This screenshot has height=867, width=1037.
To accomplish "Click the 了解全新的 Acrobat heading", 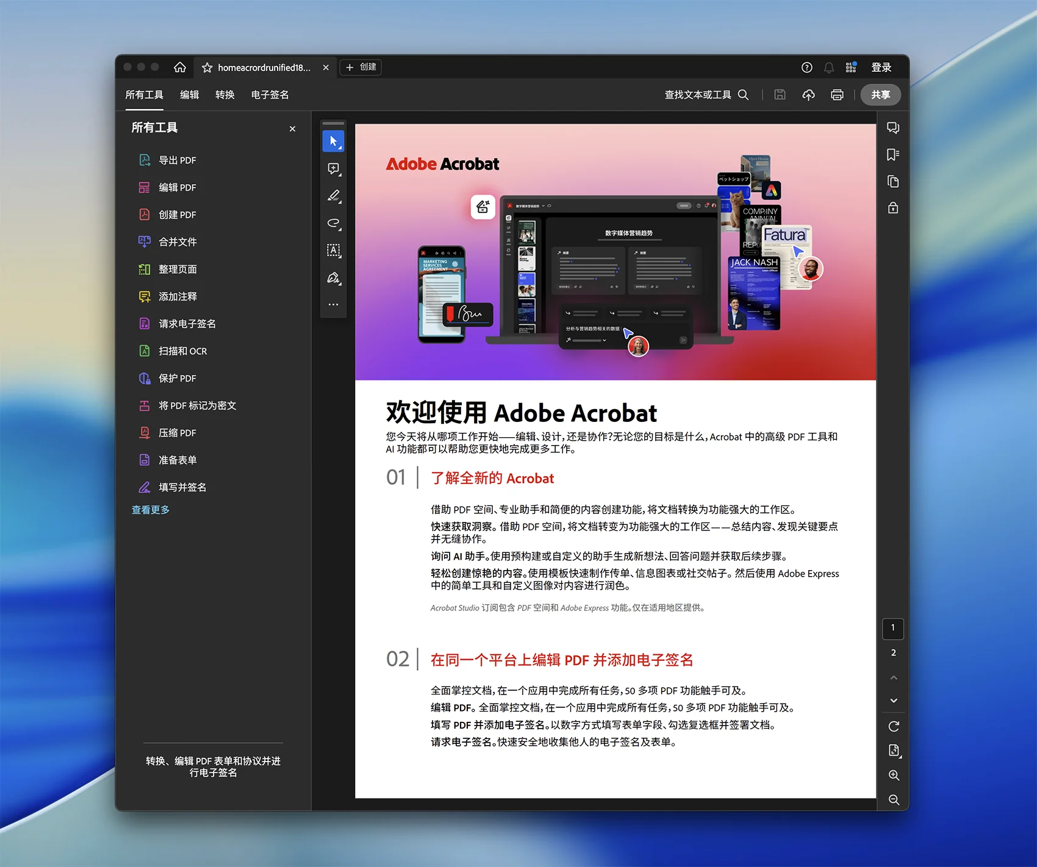I will click(x=492, y=478).
